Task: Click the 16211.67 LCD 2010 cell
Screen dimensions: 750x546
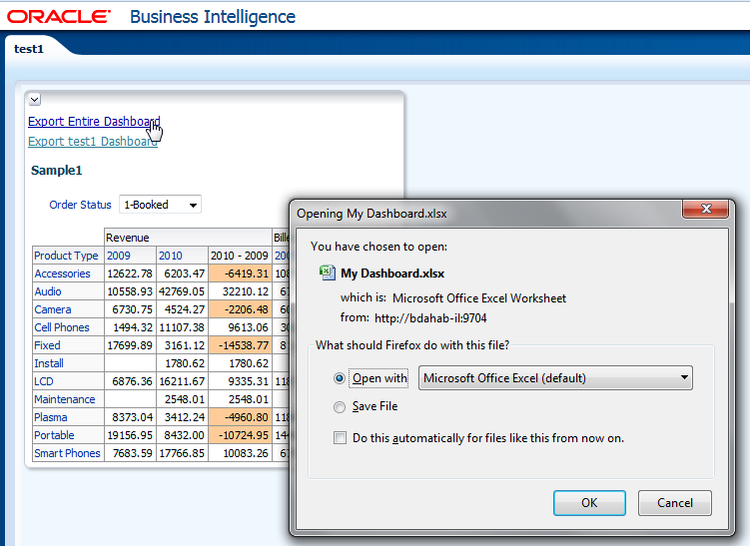Action: tap(182, 381)
